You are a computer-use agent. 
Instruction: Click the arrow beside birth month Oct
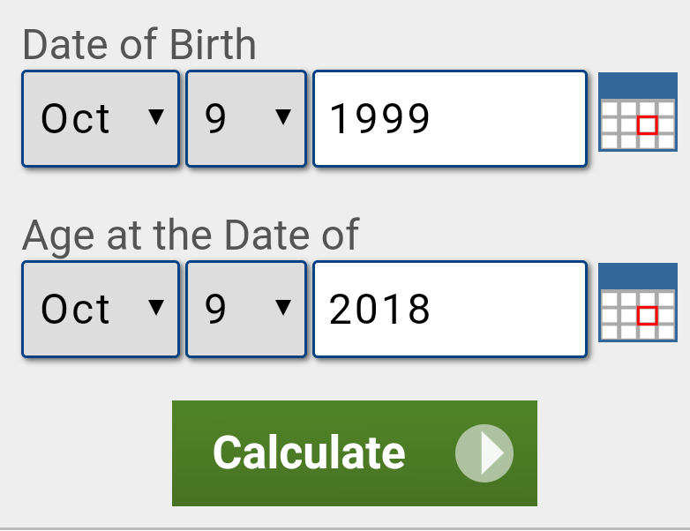[156, 116]
